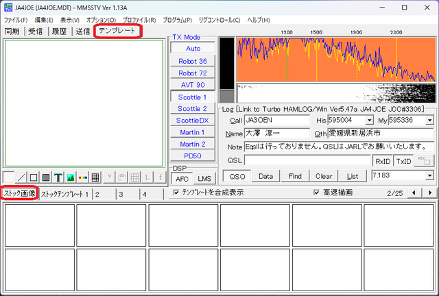Select Robot 36 TX mode
This screenshot has height=296, width=439.
(x=193, y=61)
